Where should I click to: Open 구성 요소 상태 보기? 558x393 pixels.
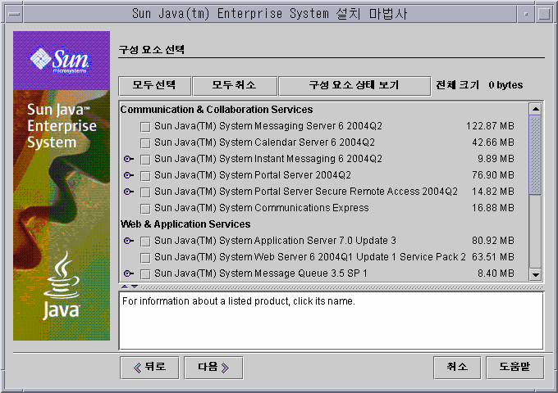pyautogui.click(x=354, y=85)
